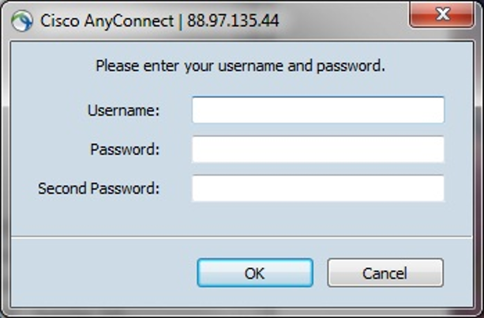Viewport: 484px width, 318px height.
Task: Click the vertical bar separator in the title
Action: 181,21
